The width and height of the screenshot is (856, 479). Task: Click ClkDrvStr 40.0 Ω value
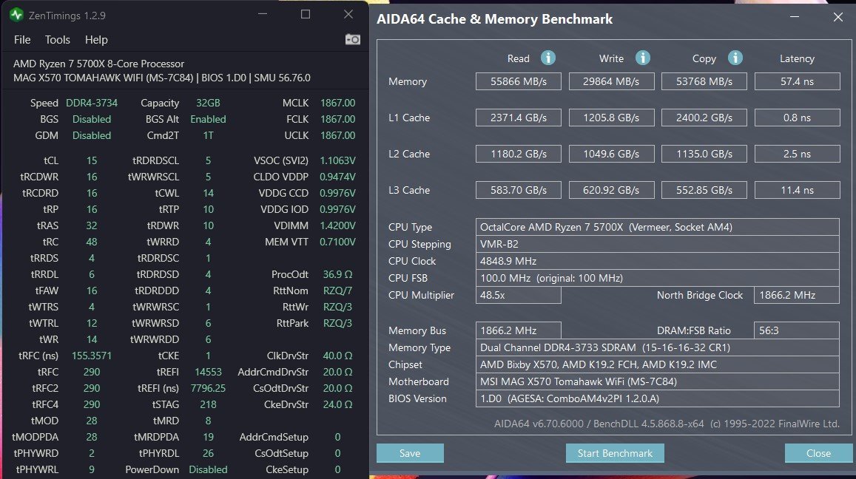click(337, 356)
